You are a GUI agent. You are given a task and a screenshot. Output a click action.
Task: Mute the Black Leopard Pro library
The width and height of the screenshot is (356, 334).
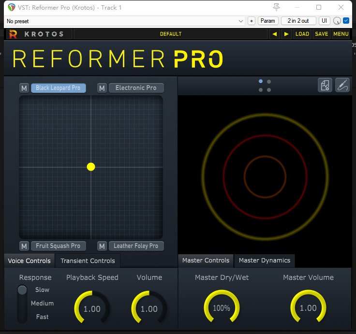(24, 88)
